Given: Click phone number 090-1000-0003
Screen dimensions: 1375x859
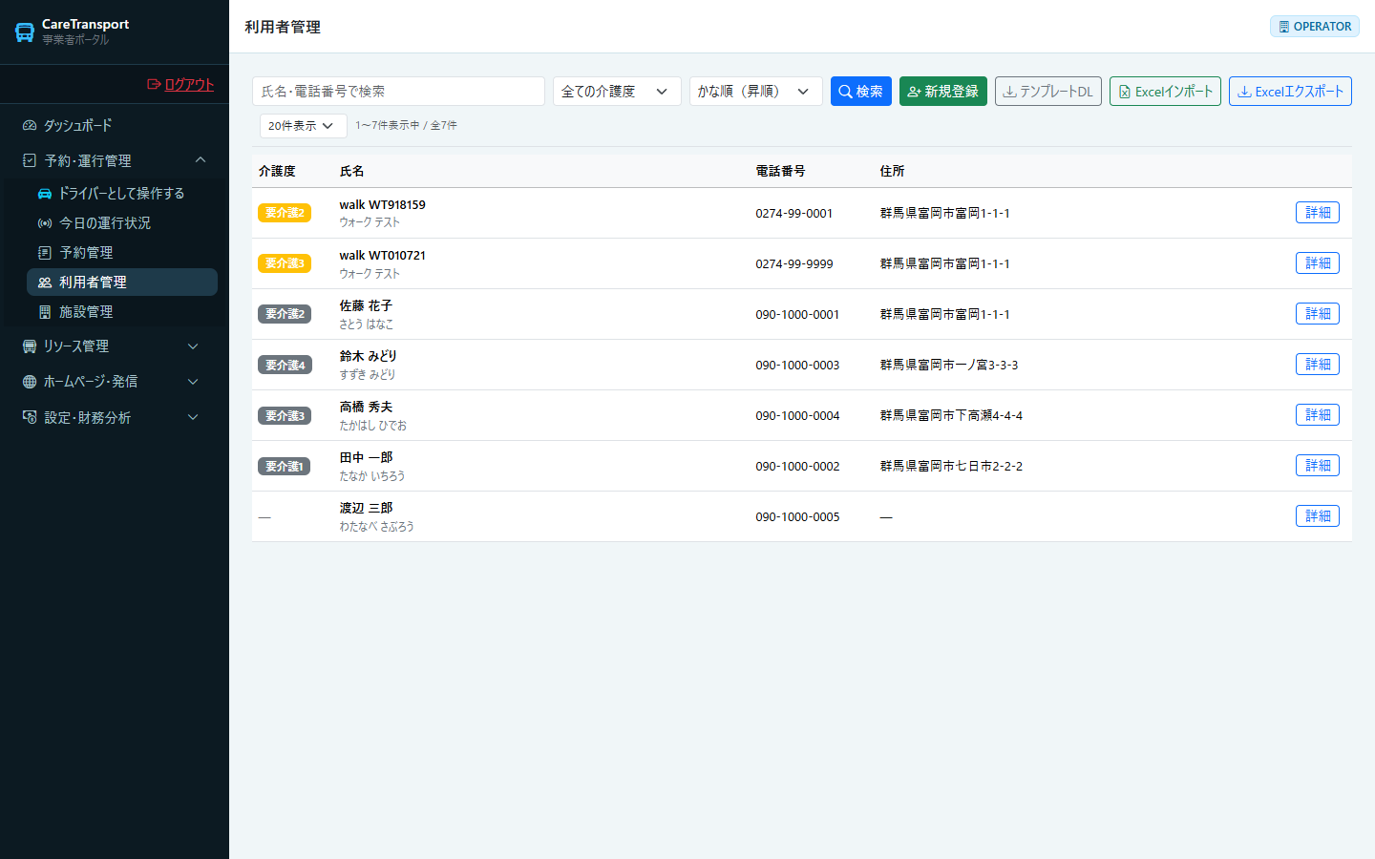Looking at the screenshot, I should [797, 365].
